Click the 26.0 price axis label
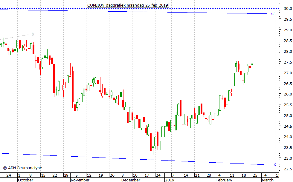Screen dimensions: 293x182 point(288,94)
